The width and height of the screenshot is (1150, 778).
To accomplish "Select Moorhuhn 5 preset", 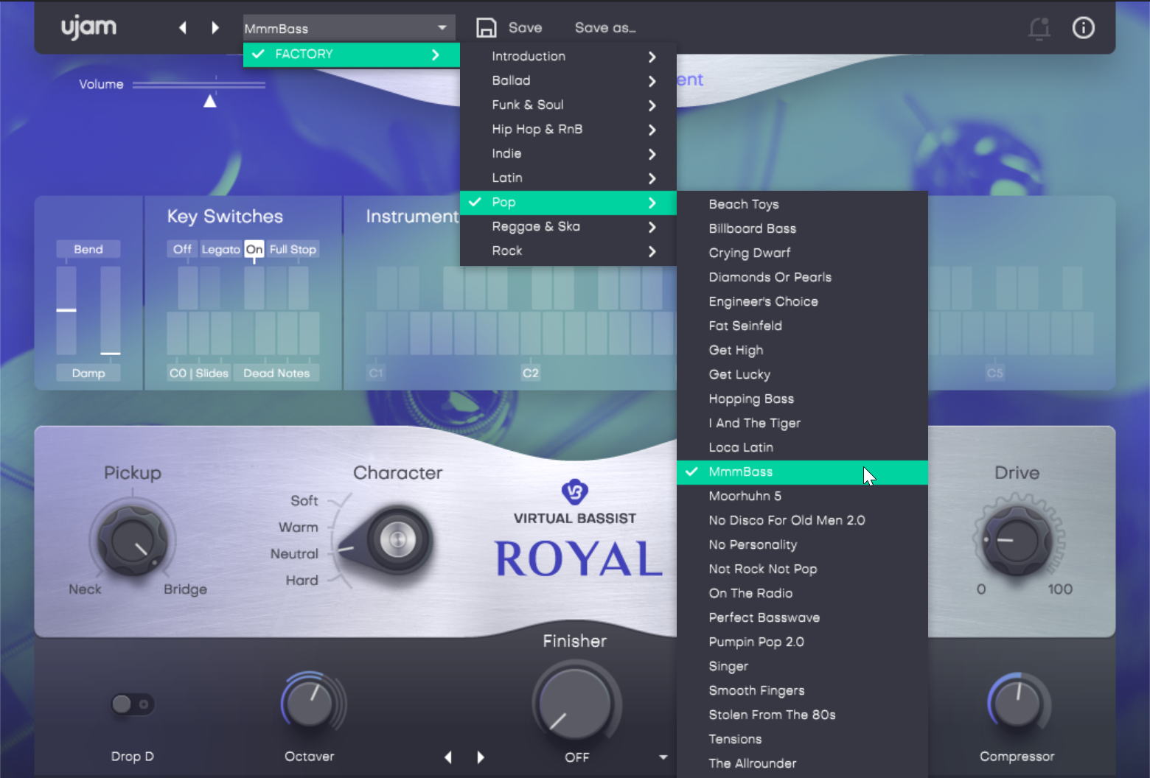I will (x=802, y=497).
